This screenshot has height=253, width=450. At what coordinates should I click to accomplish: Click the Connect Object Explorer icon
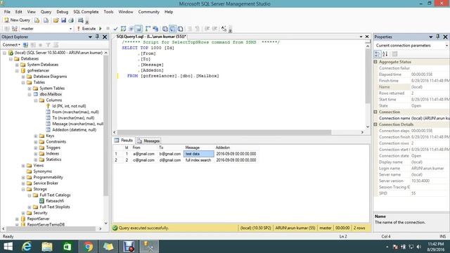pos(25,45)
